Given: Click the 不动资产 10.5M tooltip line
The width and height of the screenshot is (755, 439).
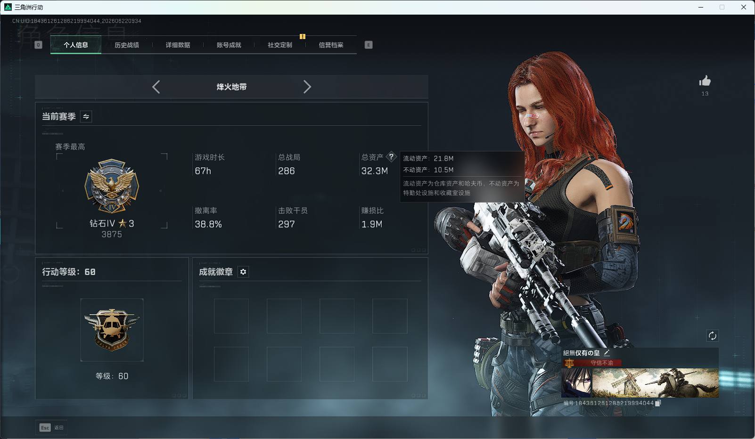Looking at the screenshot, I should pyautogui.click(x=428, y=170).
